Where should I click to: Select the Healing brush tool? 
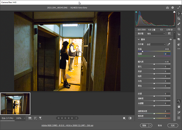[x=179, y=24]
